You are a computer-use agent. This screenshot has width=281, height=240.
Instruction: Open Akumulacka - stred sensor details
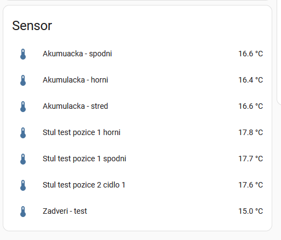point(76,106)
